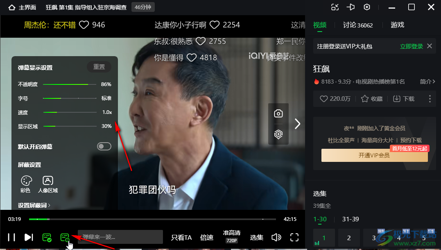Toggle 默认开启弹幕 switch
441x250 pixels.
104,146
